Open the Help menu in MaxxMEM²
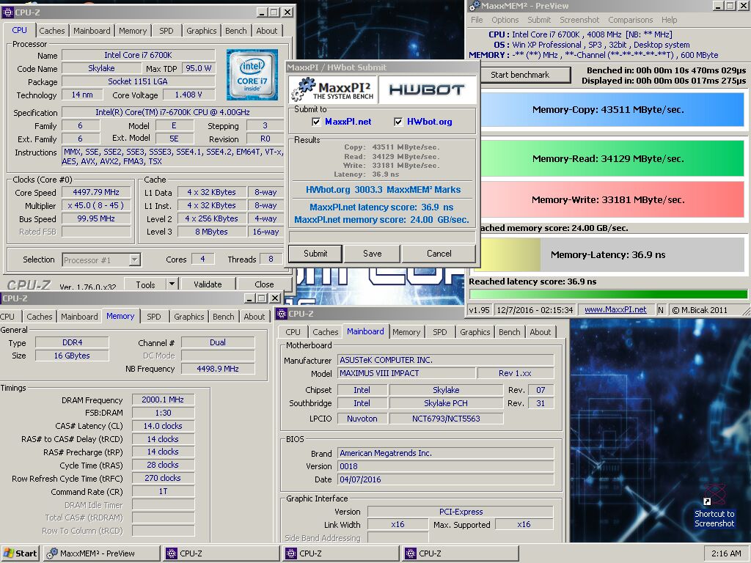 pyautogui.click(x=669, y=20)
